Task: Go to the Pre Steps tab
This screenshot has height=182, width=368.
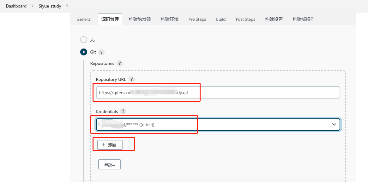Action: coord(197,19)
